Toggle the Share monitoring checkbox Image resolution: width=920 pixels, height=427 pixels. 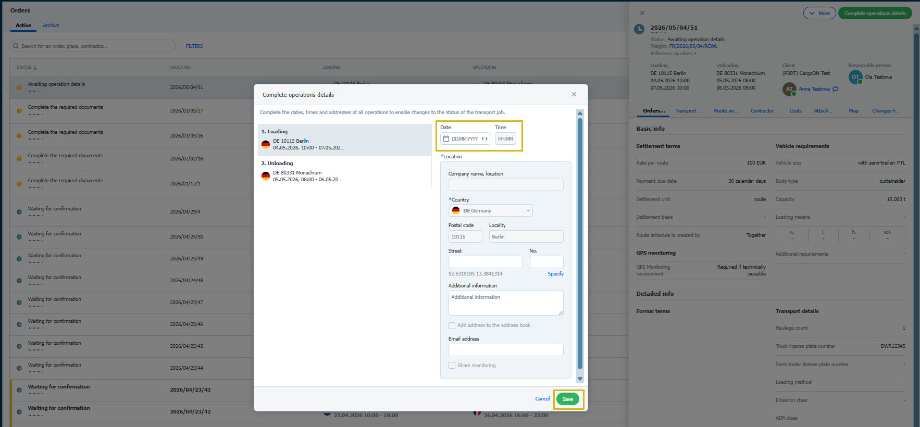click(x=452, y=366)
